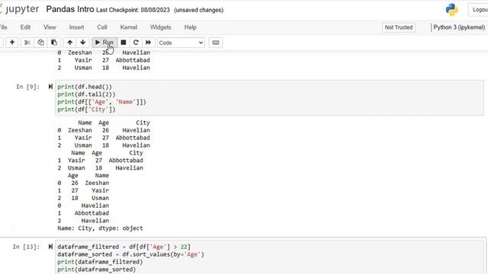488x274 pixels.
Task: Click the run icon beside cell In [13]
Action: [50, 247]
